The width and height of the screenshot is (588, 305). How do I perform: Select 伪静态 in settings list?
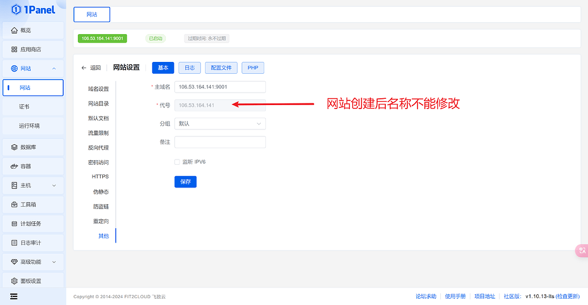tap(101, 192)
